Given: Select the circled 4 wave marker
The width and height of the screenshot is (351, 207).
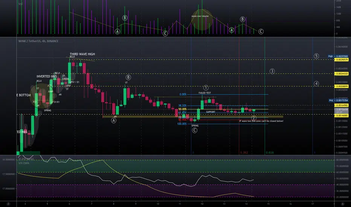Looking at the screenshot, I should pyautogui.click(x=316, y=84).
